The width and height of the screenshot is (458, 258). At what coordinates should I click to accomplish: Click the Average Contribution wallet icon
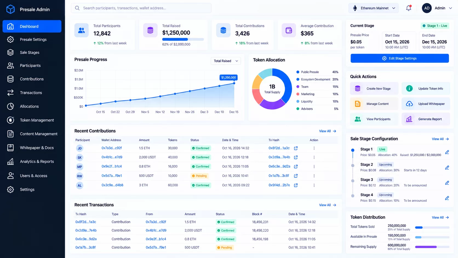(x=289, y=30)
